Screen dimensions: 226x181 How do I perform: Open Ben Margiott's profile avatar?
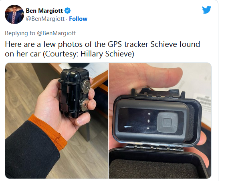[14, 14]
